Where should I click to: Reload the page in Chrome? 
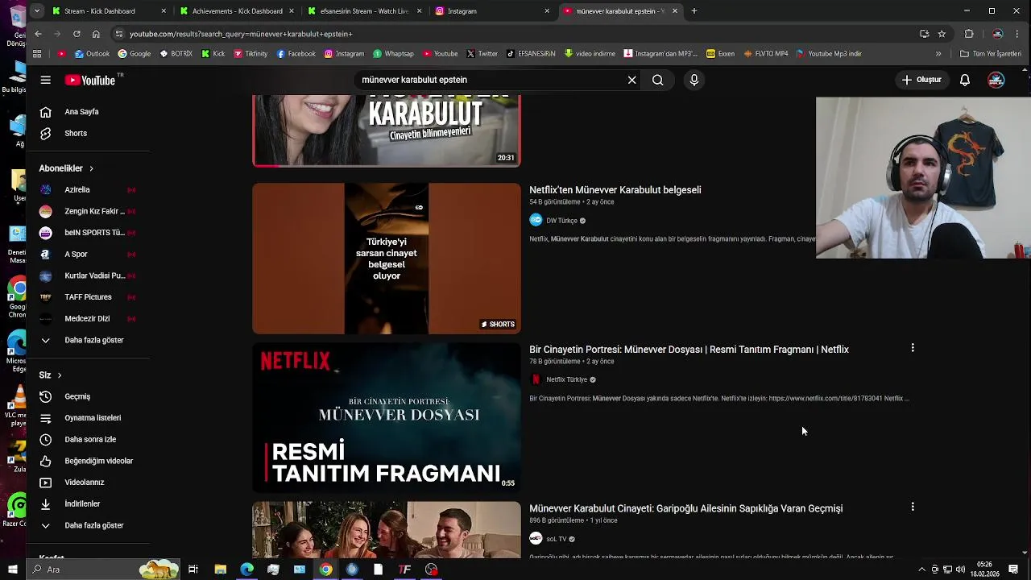[77, 34]
